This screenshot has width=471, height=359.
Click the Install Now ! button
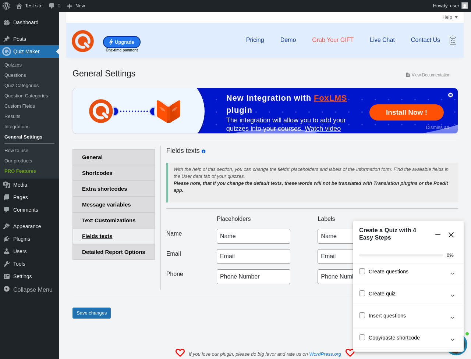coord(407,112)
